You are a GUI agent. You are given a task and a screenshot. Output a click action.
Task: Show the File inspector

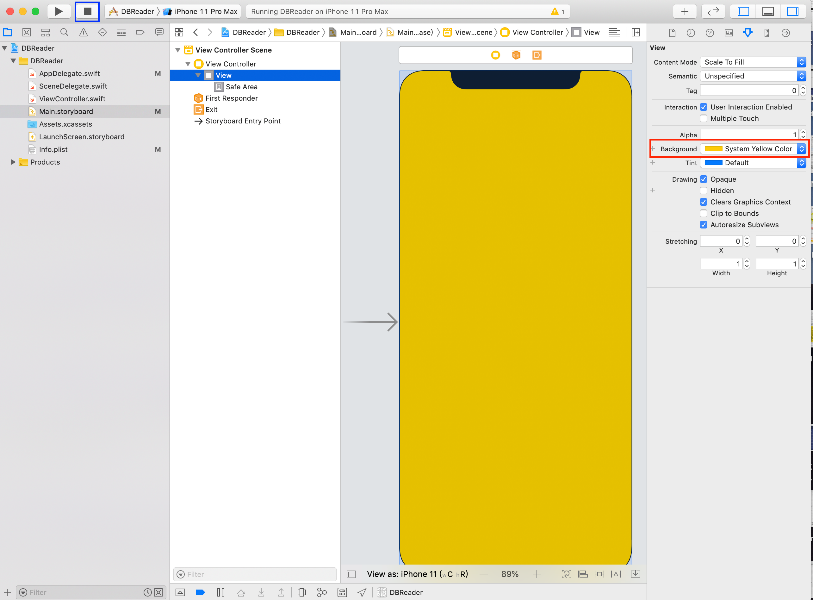[672, 33]
